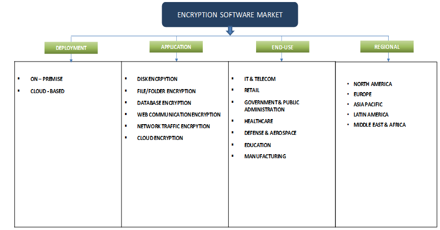The image size is (440, 230).
Task: Click the Healthcare end-use item
Action: click(259, 121)
